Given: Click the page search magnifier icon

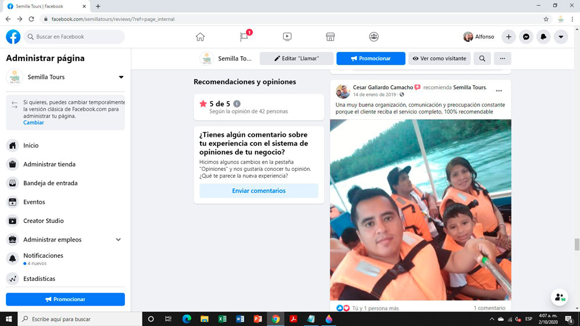Looking at the screenshot, I should (482, 58).
